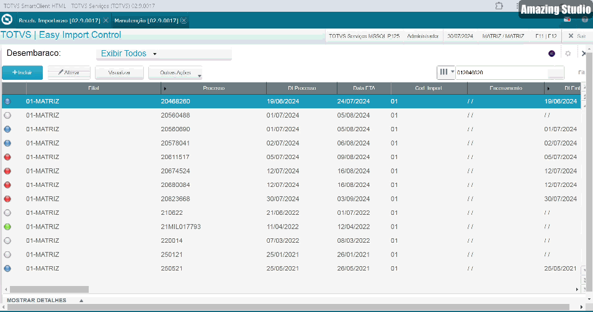The image size is (593, 312).
Task: Click the blue status dot for process 20578041
Action: (7, 144)
